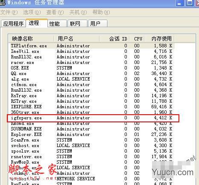Switch to the 性能 tab
This screenshot has width=199, height=185.
coord(57,23)
